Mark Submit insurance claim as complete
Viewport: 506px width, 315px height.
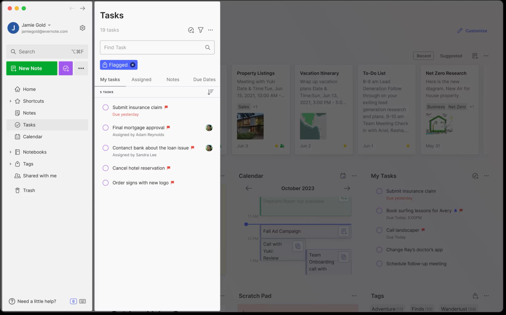tap(106, 107)
